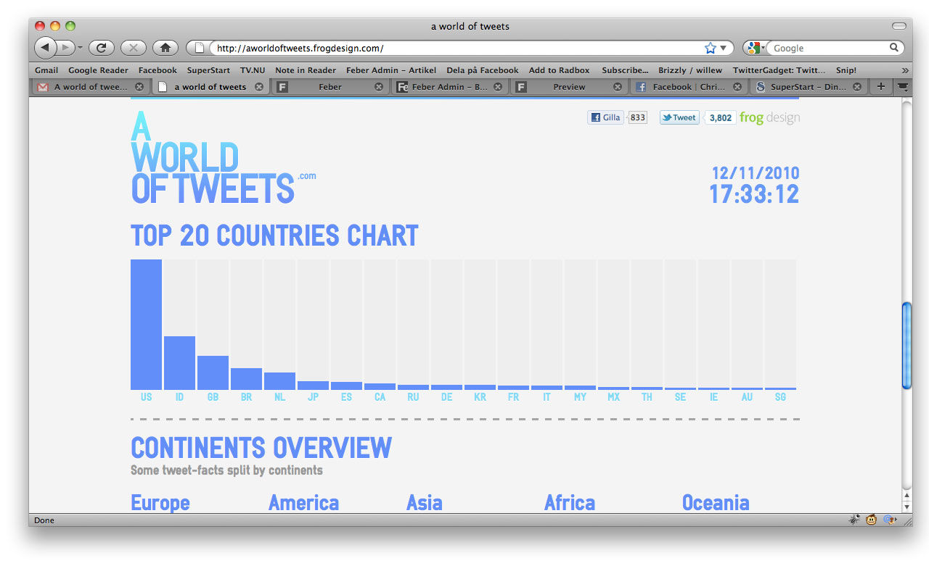Bookmark the page with the star icon

[x=710, y=48]
